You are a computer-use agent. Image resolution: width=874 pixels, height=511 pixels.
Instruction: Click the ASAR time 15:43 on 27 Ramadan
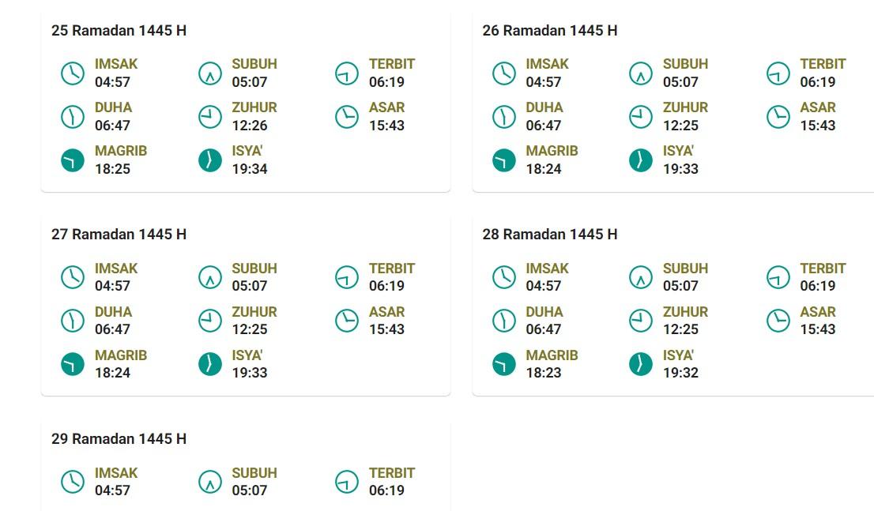(386, 329)
